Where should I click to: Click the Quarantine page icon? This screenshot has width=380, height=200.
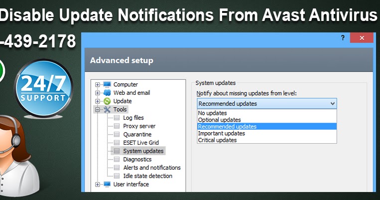click(117, 135)
